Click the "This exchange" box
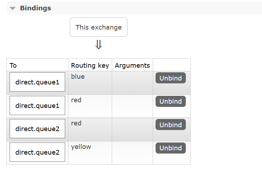Screen dimensions: 262x171 tap(99, 27)
